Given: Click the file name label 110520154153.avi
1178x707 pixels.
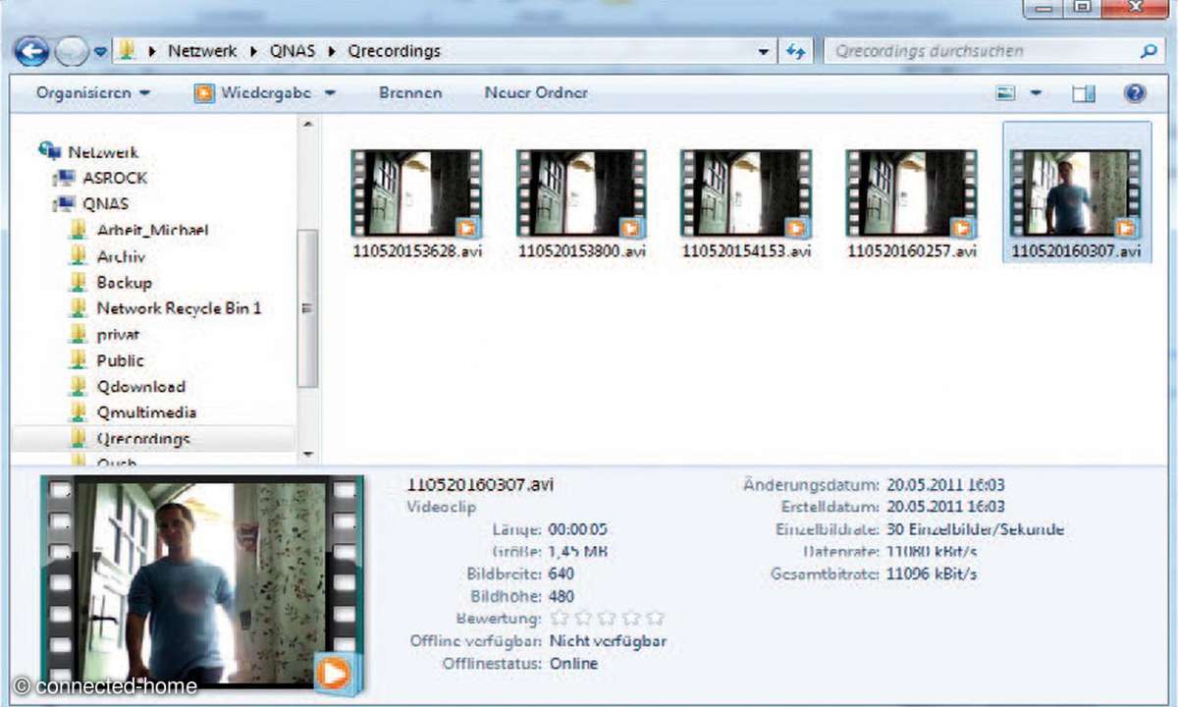Looking at the screenshot, I should pyautogui.click(x=746, y=251).
